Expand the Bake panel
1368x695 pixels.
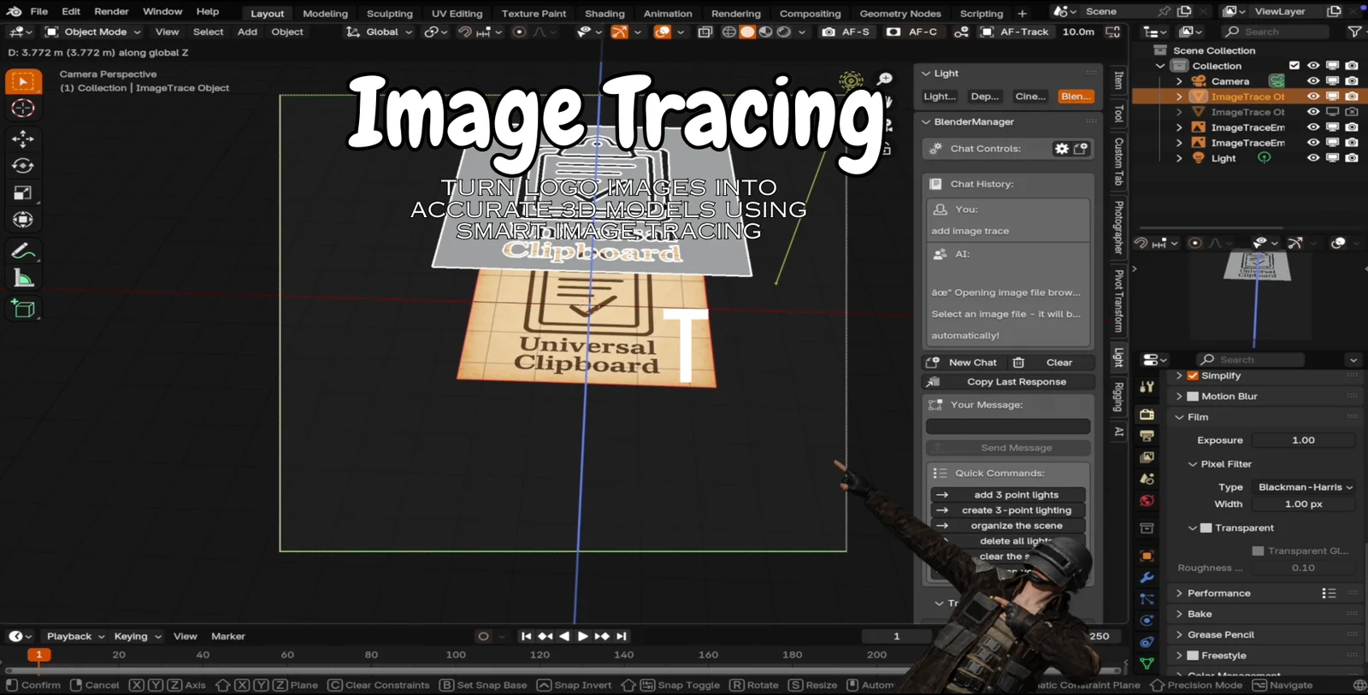1200,614
